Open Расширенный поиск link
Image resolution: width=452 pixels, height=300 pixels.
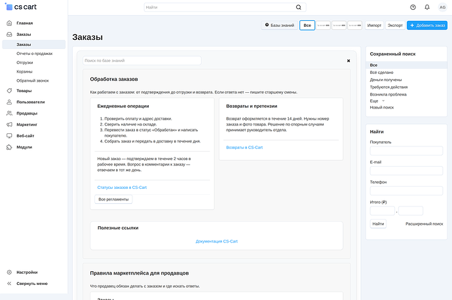[424, 224]
